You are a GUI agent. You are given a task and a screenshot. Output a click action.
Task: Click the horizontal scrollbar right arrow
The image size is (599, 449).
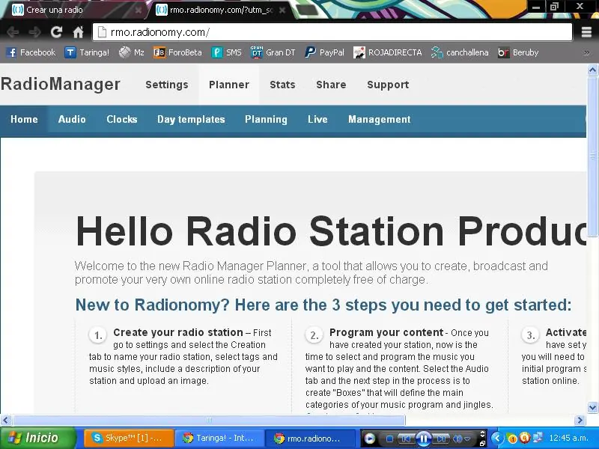pos(580,421)
